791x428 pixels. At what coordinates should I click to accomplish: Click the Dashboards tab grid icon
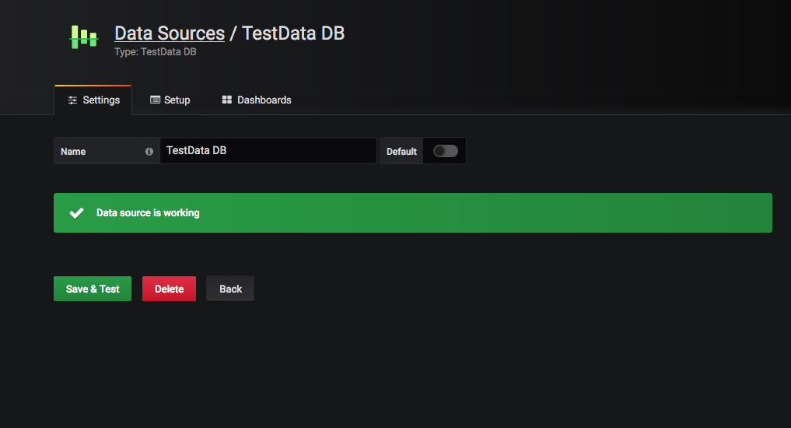(x=227, y=100)
